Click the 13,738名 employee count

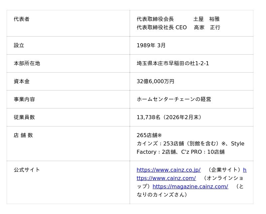[x=148, y=117]
